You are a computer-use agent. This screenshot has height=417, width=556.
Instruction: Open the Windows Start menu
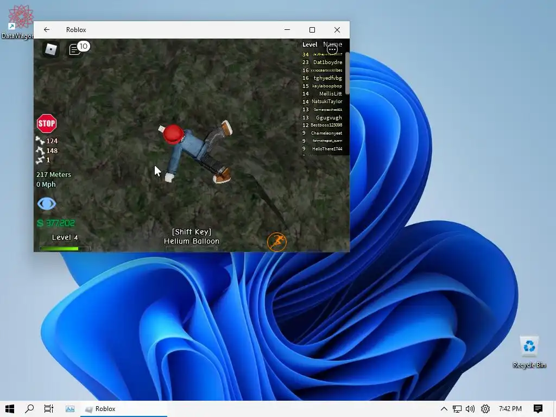point(10,409)
